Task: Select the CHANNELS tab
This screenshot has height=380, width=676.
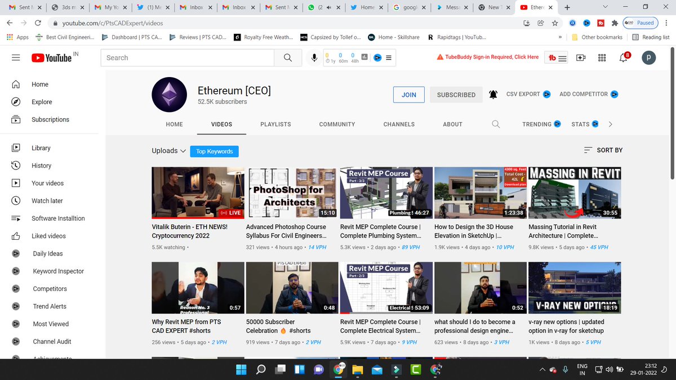Action: pyautogui.click(x=399, y=124)
